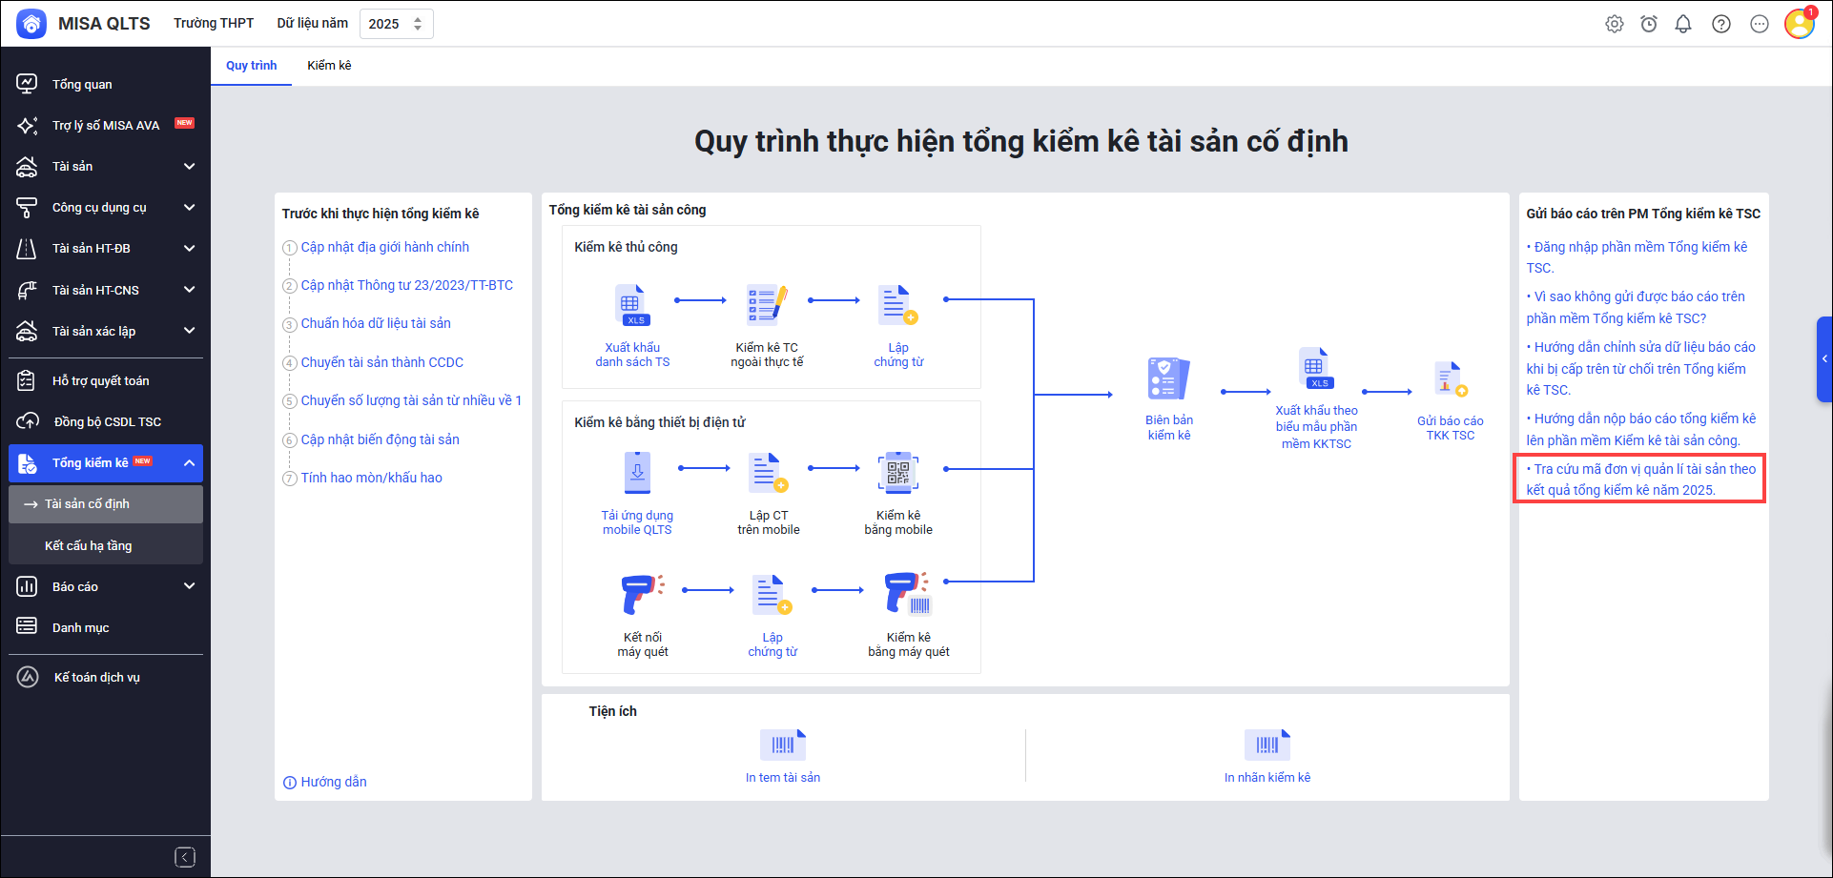The width and height of the screenshot is (1833, 878).
Task: Click the Tải ứng dụng mobile QLTS icon
Action: click(637, 473)
